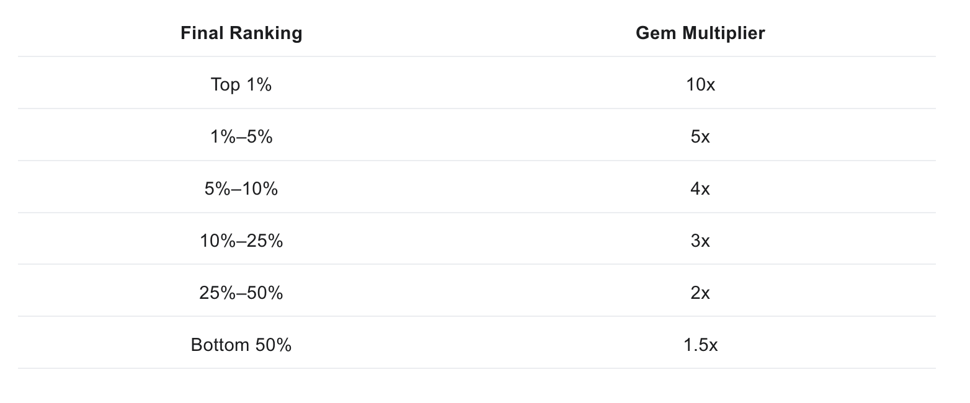This screenshot has height=403, width=970.
Task: Select the 5%–10% ranking cell
Action: pyautogui.click(x=241, y=188)
